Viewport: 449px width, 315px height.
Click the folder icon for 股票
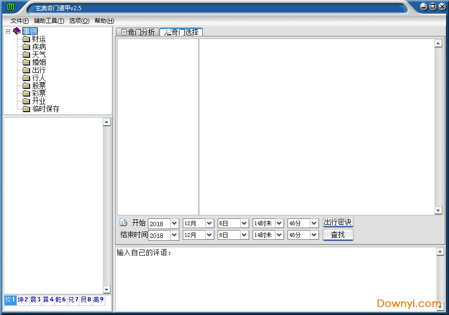[26, 86]
